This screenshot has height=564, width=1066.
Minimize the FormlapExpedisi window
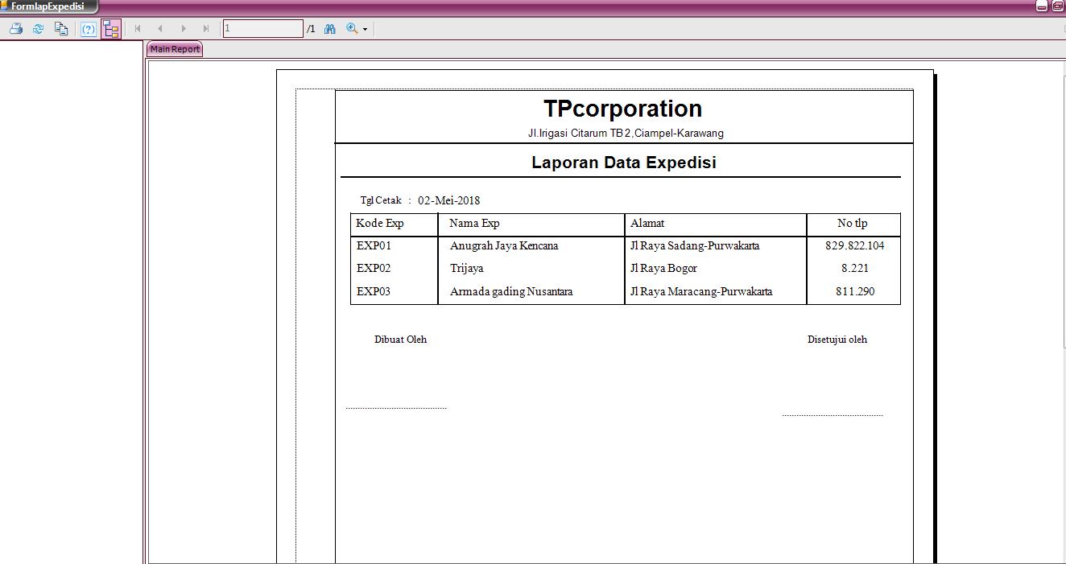[x=1042, y=6]
